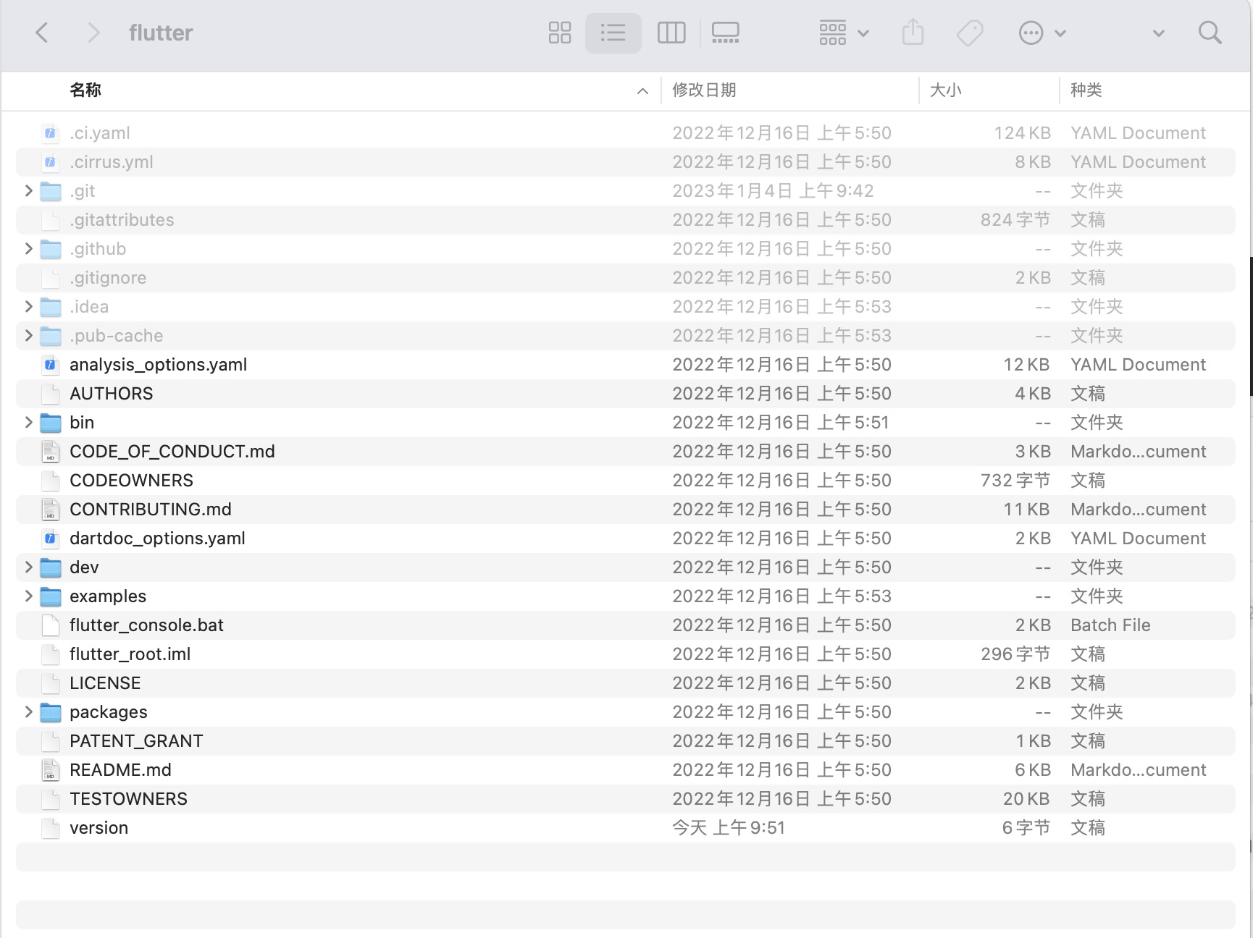Select the TESTOWNERS file name

click(128, 799)
